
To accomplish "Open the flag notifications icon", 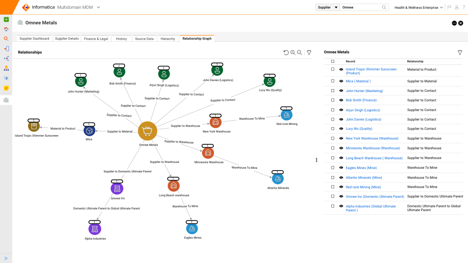I will (x=449, y=7).
